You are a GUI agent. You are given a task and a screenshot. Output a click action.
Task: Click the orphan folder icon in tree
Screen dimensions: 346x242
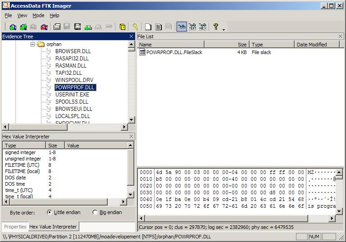[41, 44]
